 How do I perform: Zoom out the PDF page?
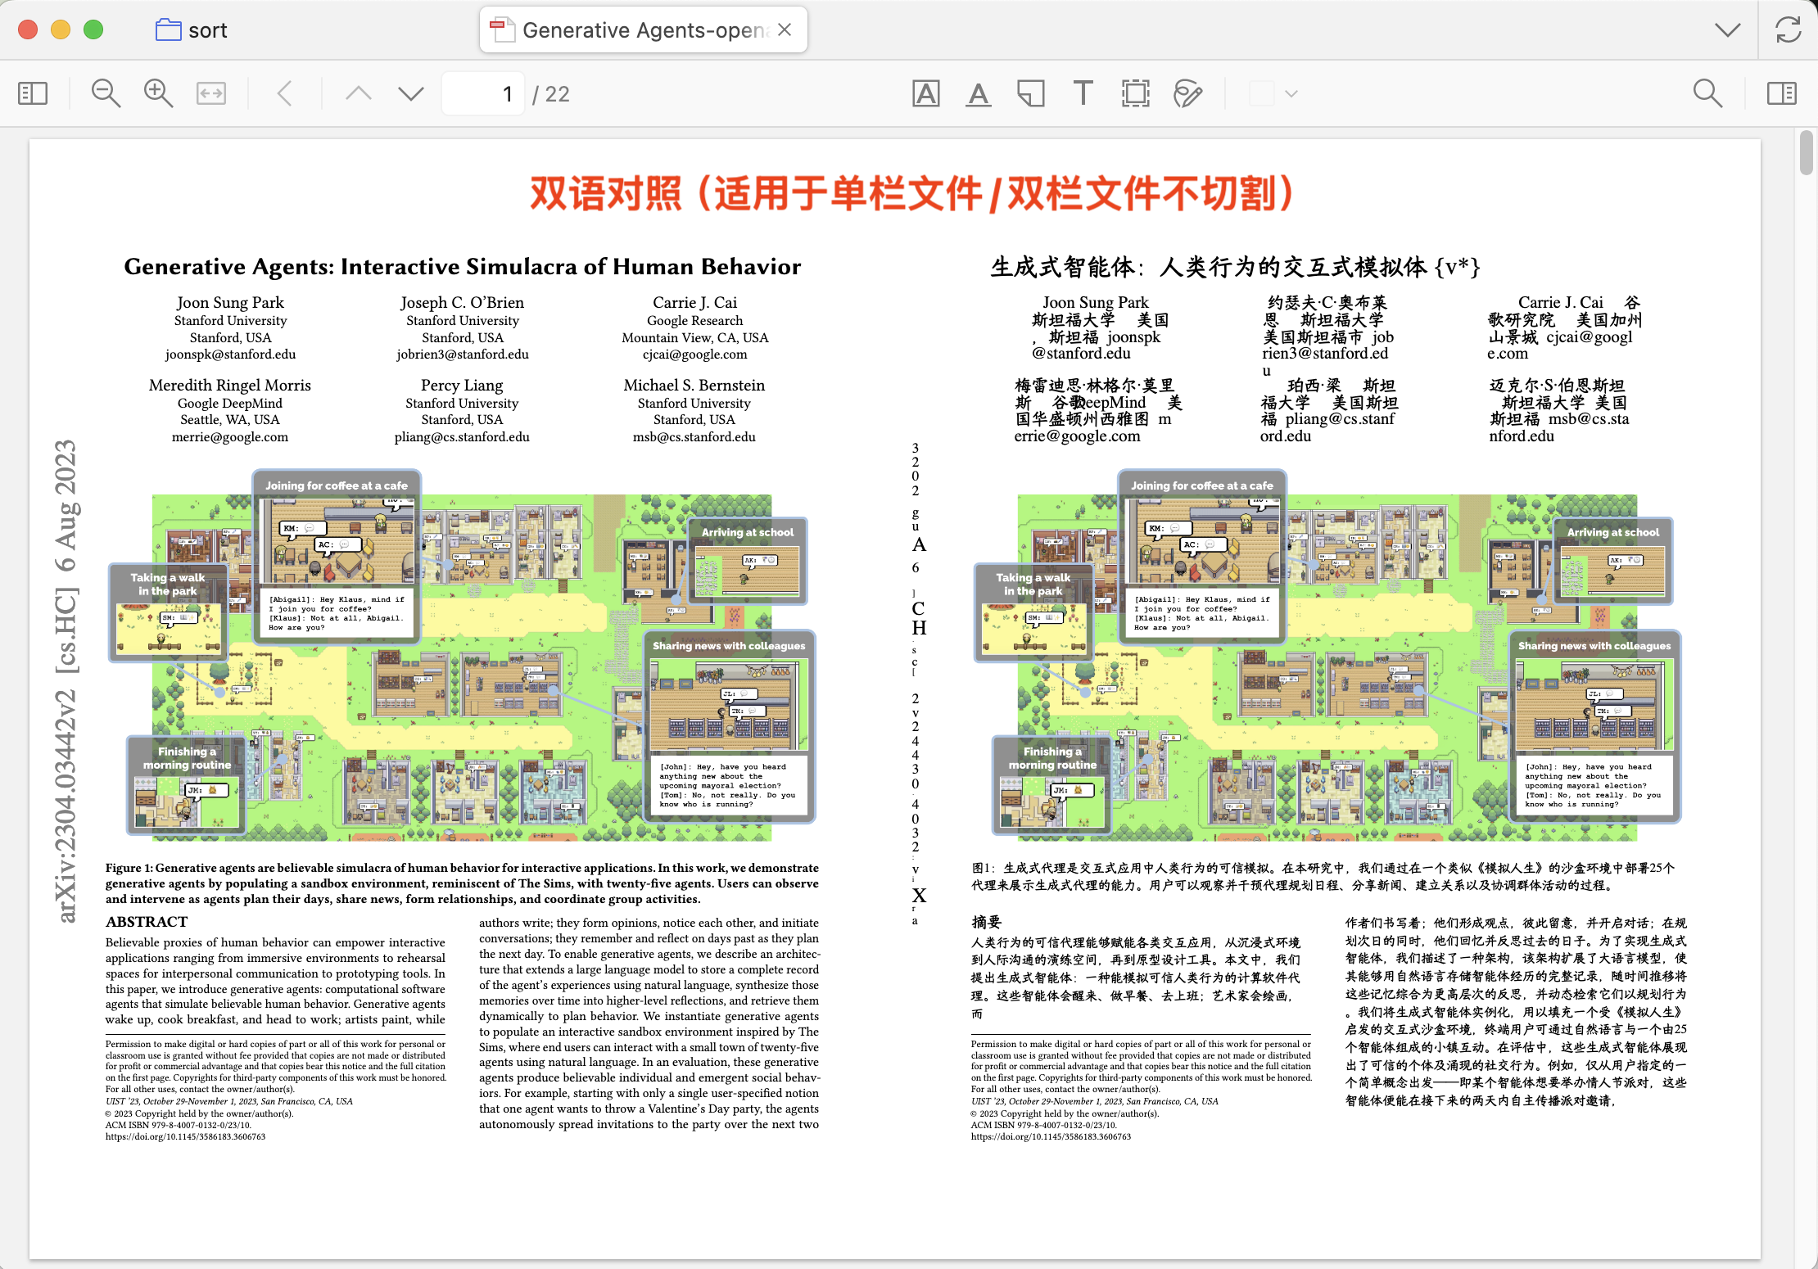point(106,93)
